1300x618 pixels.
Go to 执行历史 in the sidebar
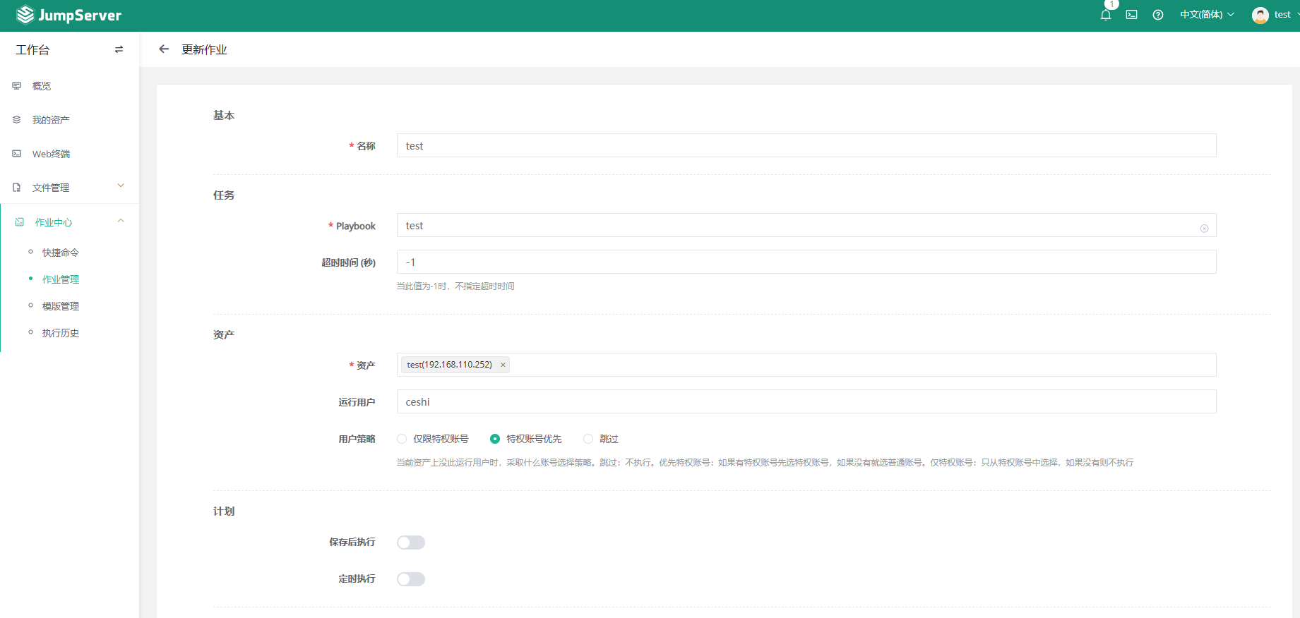(61, 333)
